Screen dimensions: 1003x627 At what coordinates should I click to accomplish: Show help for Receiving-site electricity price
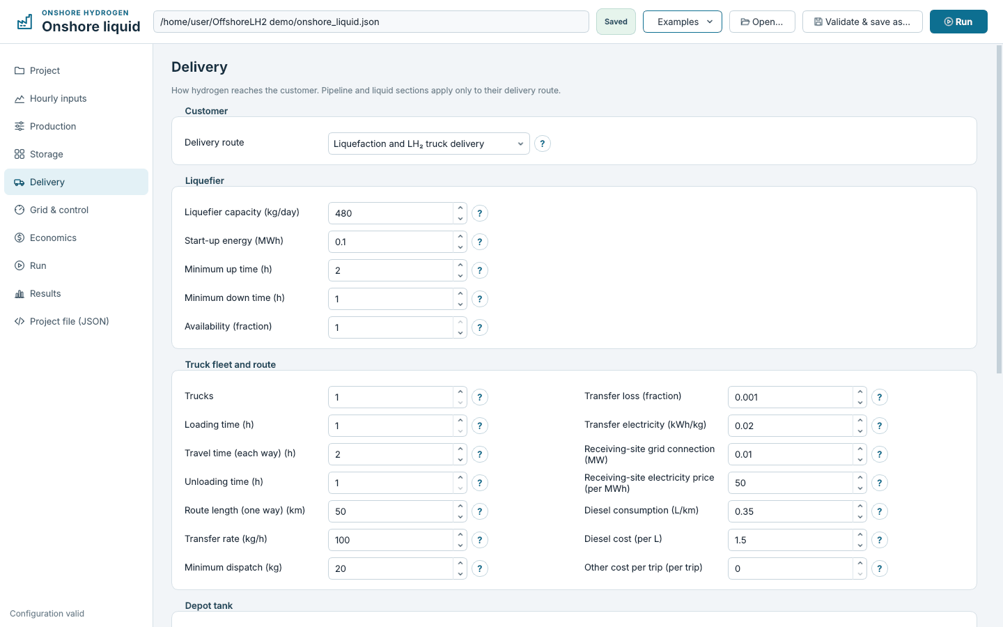tap(880, 483)
